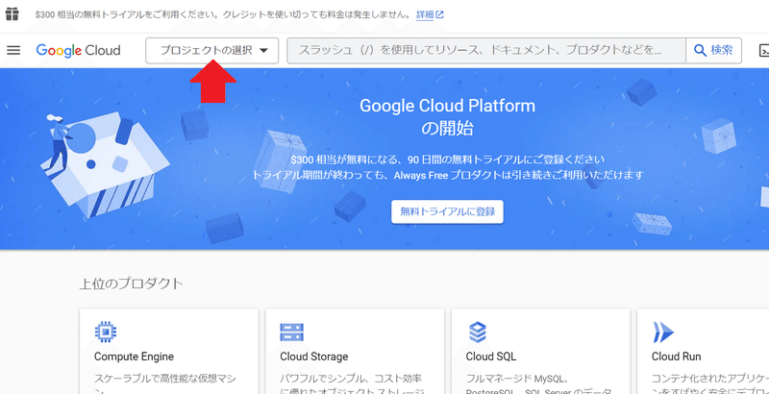Click the 無料トライアルに登録 button

(x=447, y=211)
